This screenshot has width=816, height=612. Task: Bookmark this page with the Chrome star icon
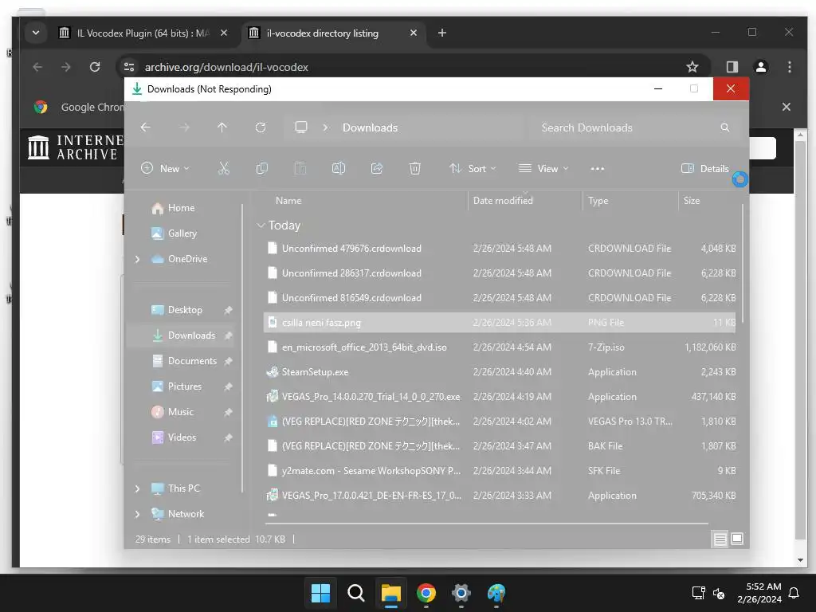tap(692, 67)
